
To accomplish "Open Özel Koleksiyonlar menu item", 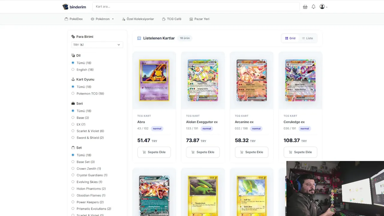I will [x=138, y=19].
